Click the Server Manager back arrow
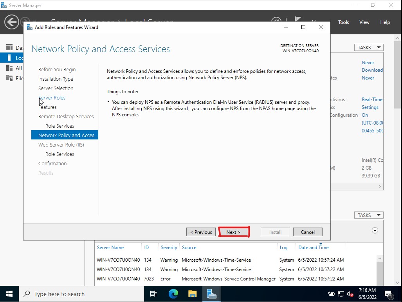This screenshot has height=302, width=402. pos(11,22)
